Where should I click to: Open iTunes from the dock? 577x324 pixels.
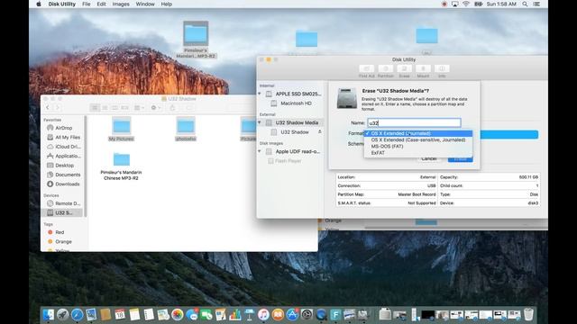(x=263, y=315)
